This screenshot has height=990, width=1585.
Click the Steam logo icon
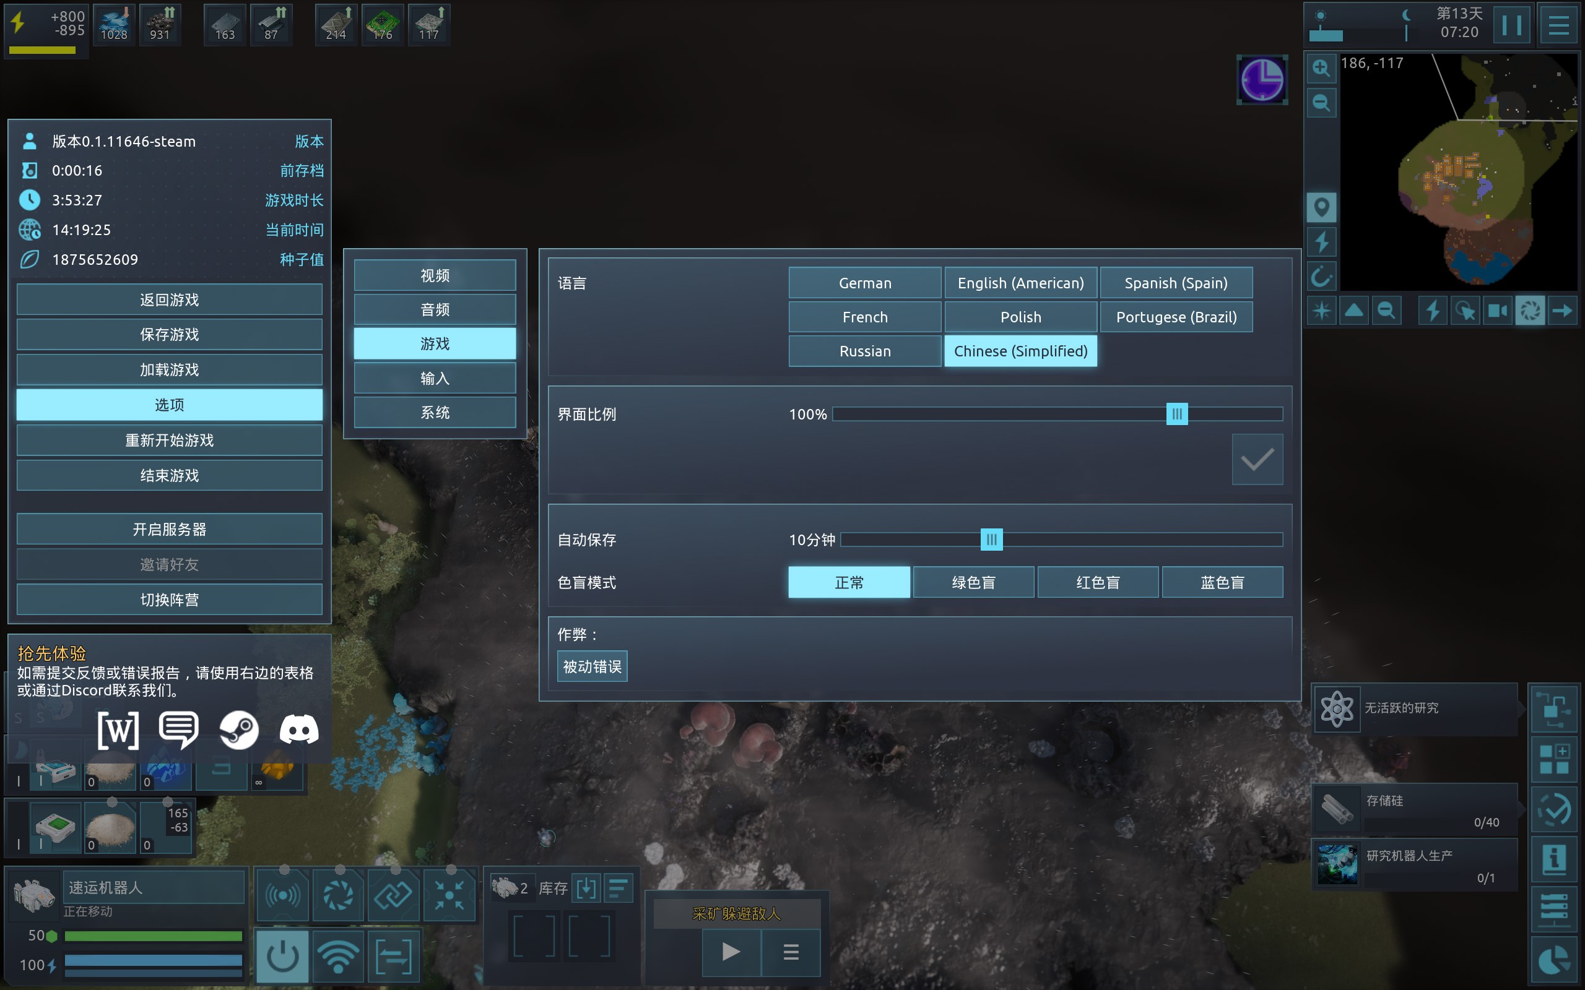point(238,730)
